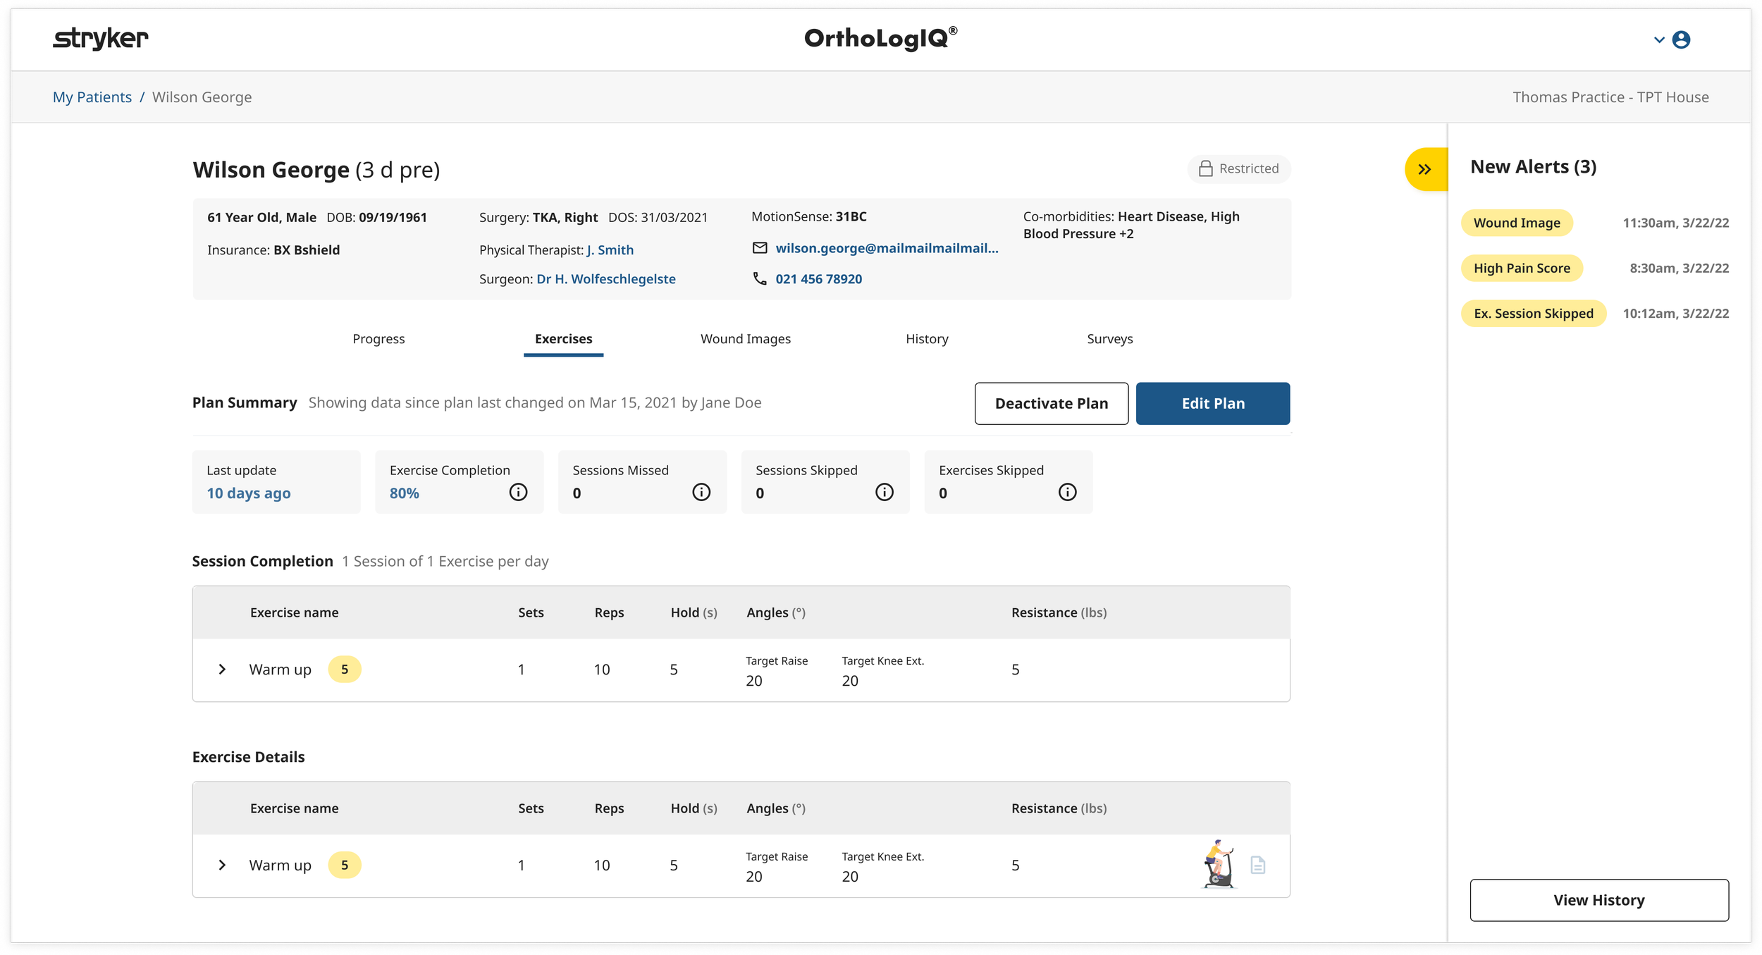Click the user profile avatar icon
Screen dimensions: 1762x955
1681,40
